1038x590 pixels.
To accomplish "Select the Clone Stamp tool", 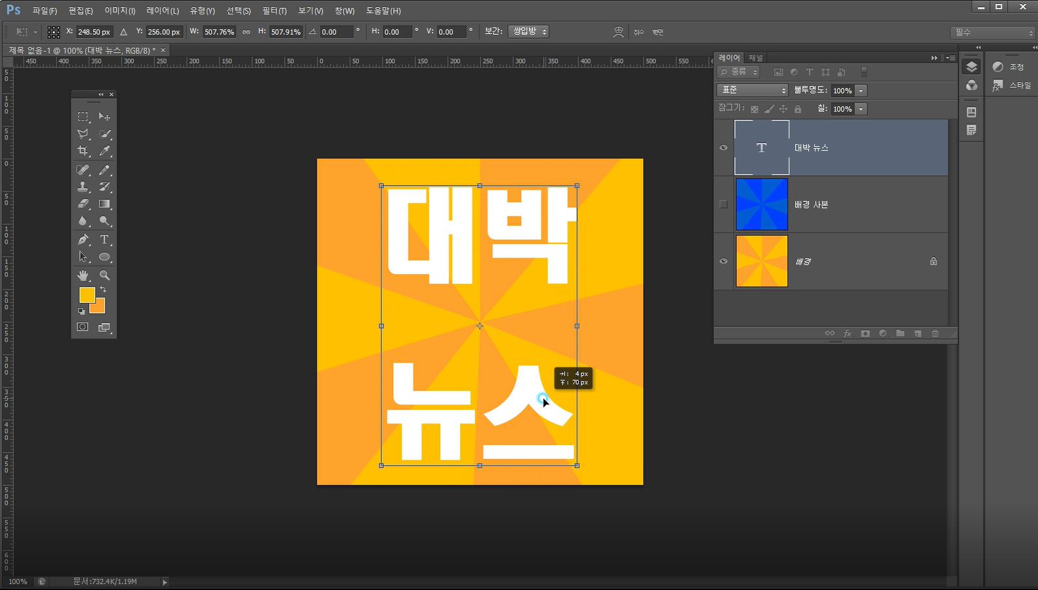I will tap(83, 187).
